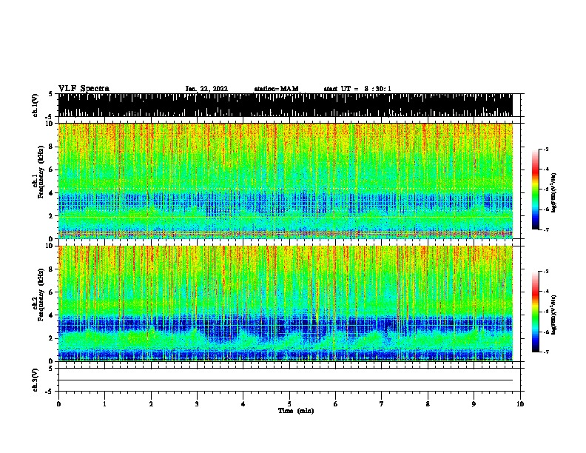
Task: Select the date text "Jan. 22, 2022"
Action: tap(206, 89)
